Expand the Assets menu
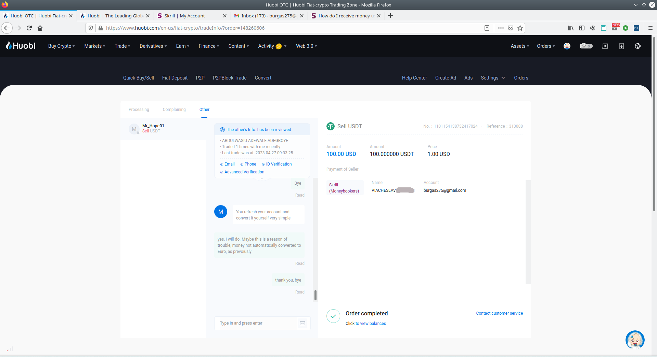Screen dimensions: 657x357 pos(520,46)
